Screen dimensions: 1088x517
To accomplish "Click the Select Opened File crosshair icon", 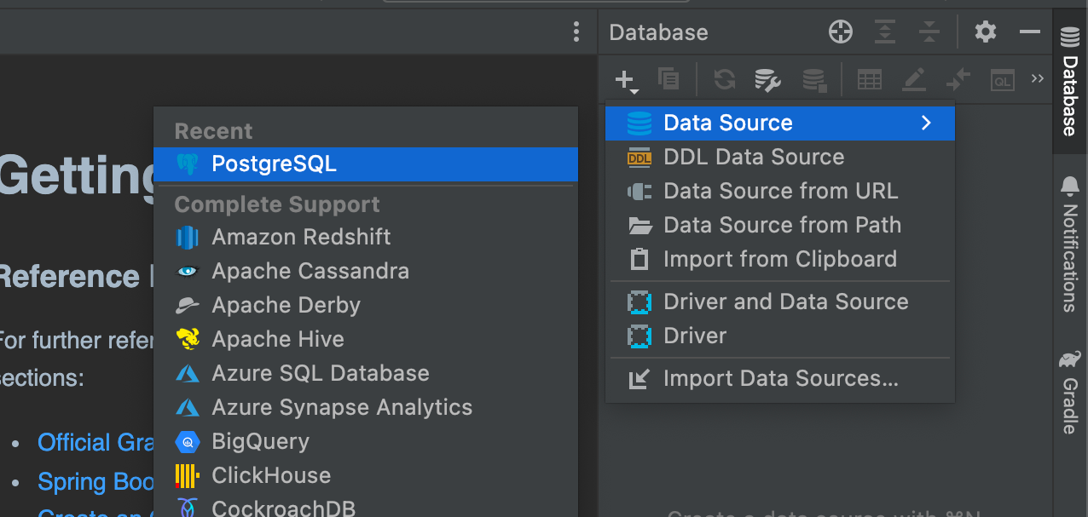I will (841, 32).
